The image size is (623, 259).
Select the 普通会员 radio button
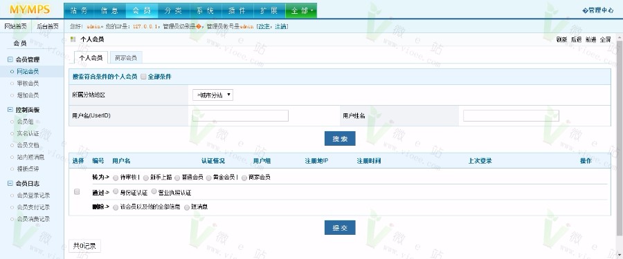coord(177,178)
